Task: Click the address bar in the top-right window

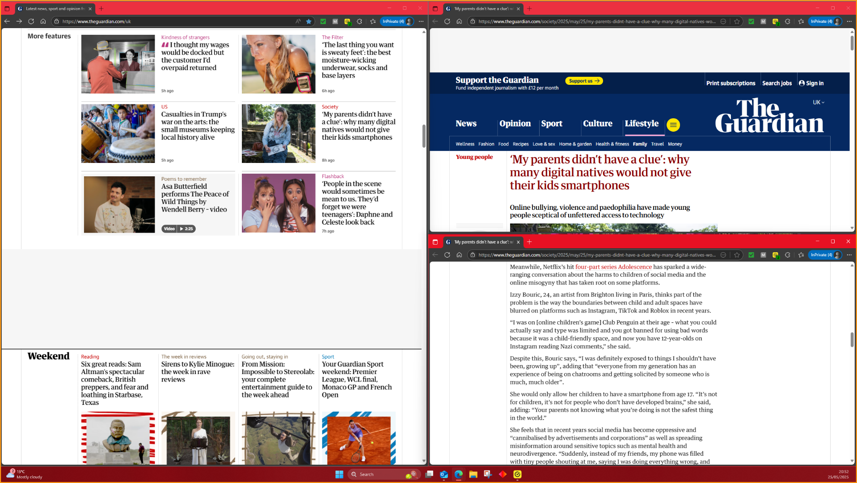Action: (597, 21)
